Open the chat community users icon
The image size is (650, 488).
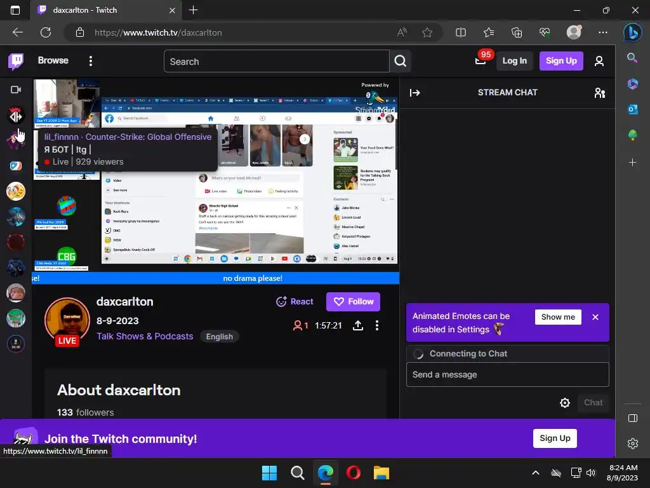coord(599,93)
